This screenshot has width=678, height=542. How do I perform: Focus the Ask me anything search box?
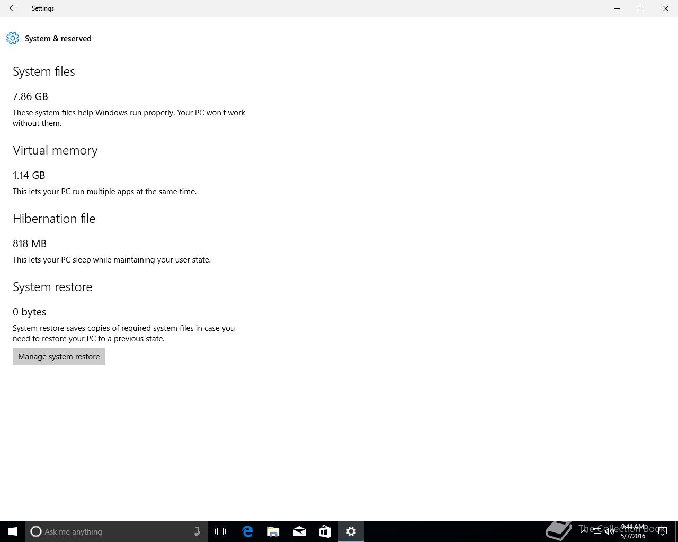pos(117,531)
